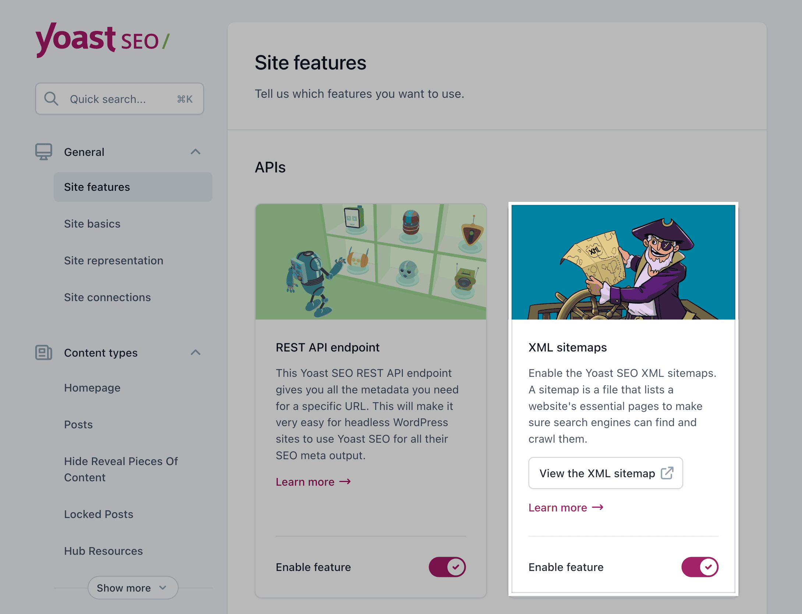Collapse the General section
802x614 pixels.
pyautogui.click(x=196, y=151)
